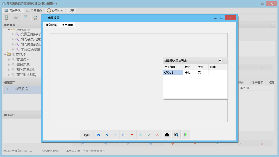Click the first record navigation button
Viewport: 279px width, 157px height.
click(x=98, y=135)
